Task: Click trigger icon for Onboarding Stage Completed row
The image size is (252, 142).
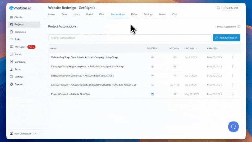Action: [152, 57]
